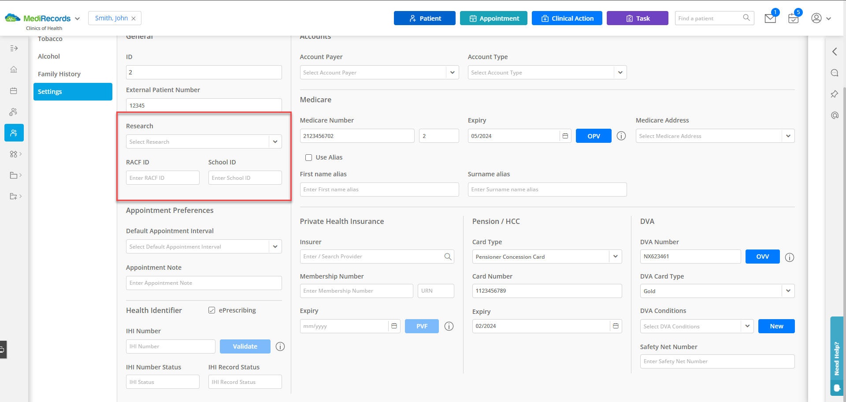Click the Card Number field showing 1123456789
This screenshot has width=846, height=402.
point(546,291)
